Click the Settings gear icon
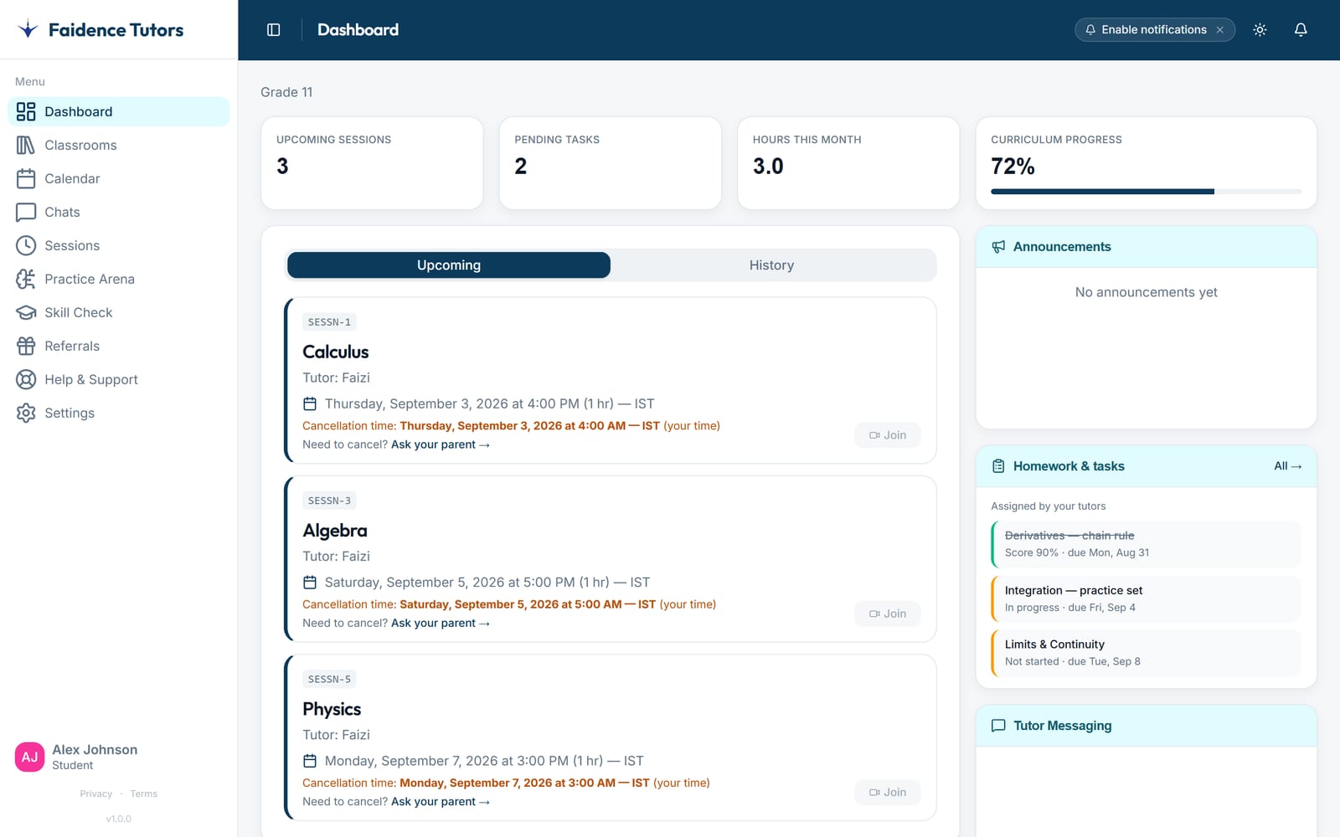Image resolution: width=1340 pixels, height=837 pixels. (x=26, y=413)
